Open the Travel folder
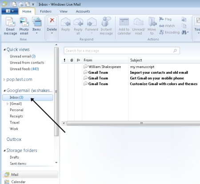The image size is (200, 184). tap(15, 123)
